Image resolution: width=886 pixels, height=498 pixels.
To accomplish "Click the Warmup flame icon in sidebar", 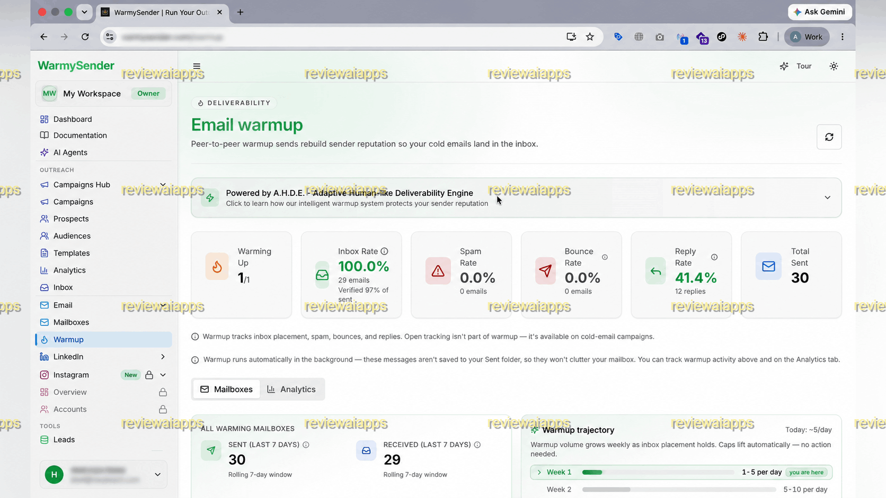I will pos(45,340).
